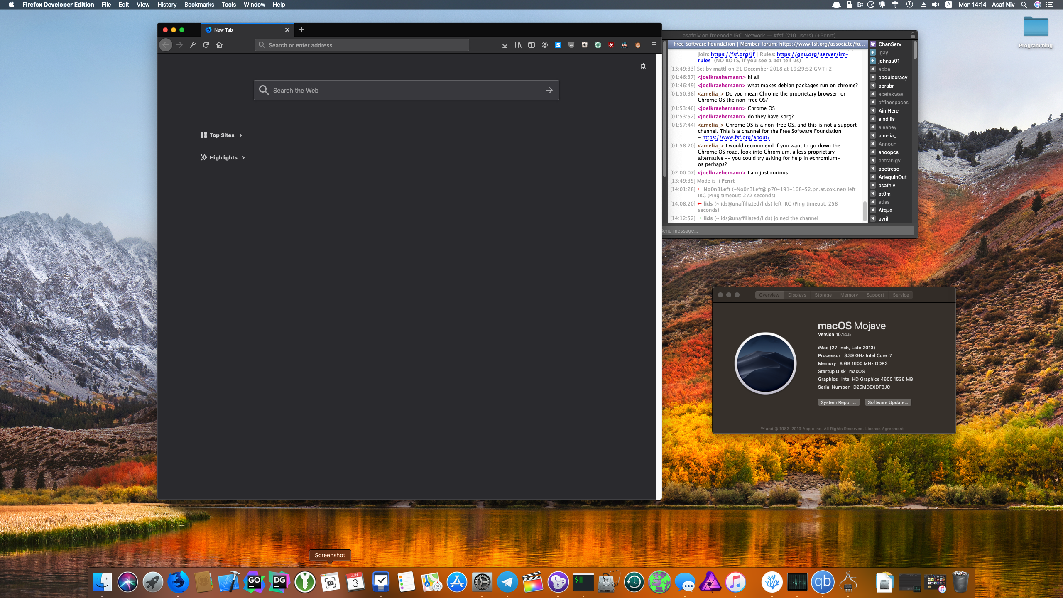1063x598 pixels.
Task: Open the Tools menu in menu bar
Action: tap(228, 5)
